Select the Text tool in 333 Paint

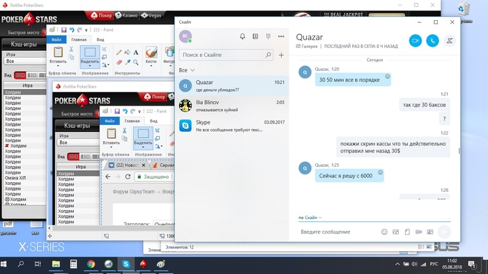click(x=136, y=52)
